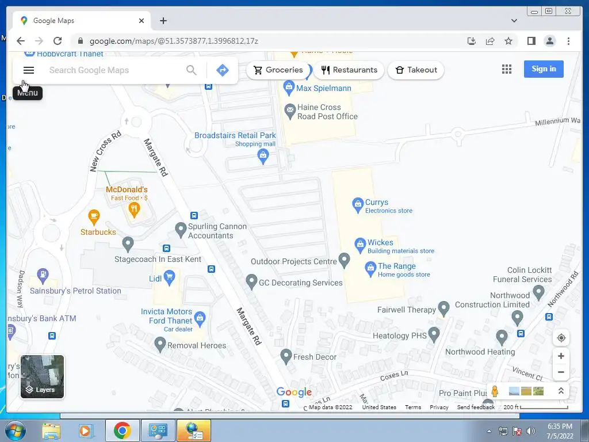The height and width of the screenshot is (442, 589).
Task: Open Directions using the blue arrow icon
Action: click(223, 70)
